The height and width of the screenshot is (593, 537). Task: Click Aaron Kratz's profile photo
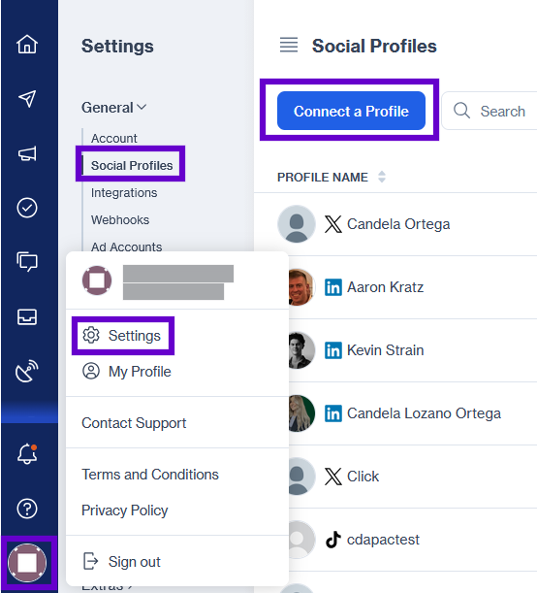pos(301,287)
